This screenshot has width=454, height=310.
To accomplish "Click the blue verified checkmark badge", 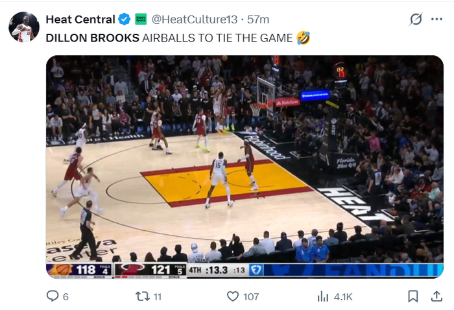I will click(x=125, y=19).
